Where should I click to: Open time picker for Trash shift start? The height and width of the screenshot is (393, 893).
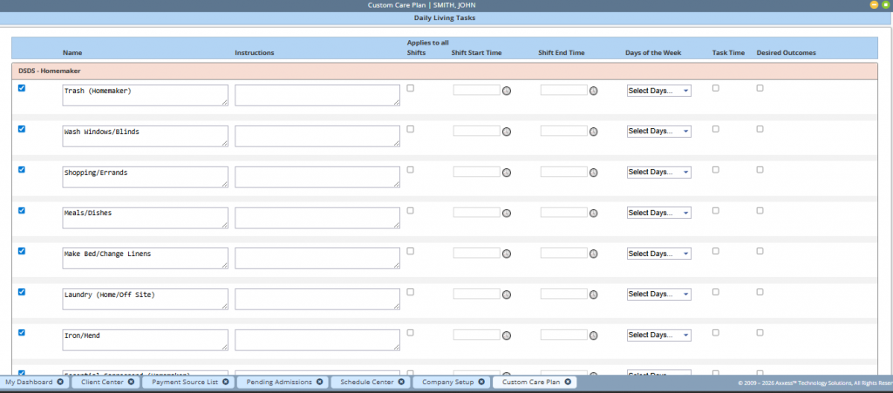click(x=506, y=91)
